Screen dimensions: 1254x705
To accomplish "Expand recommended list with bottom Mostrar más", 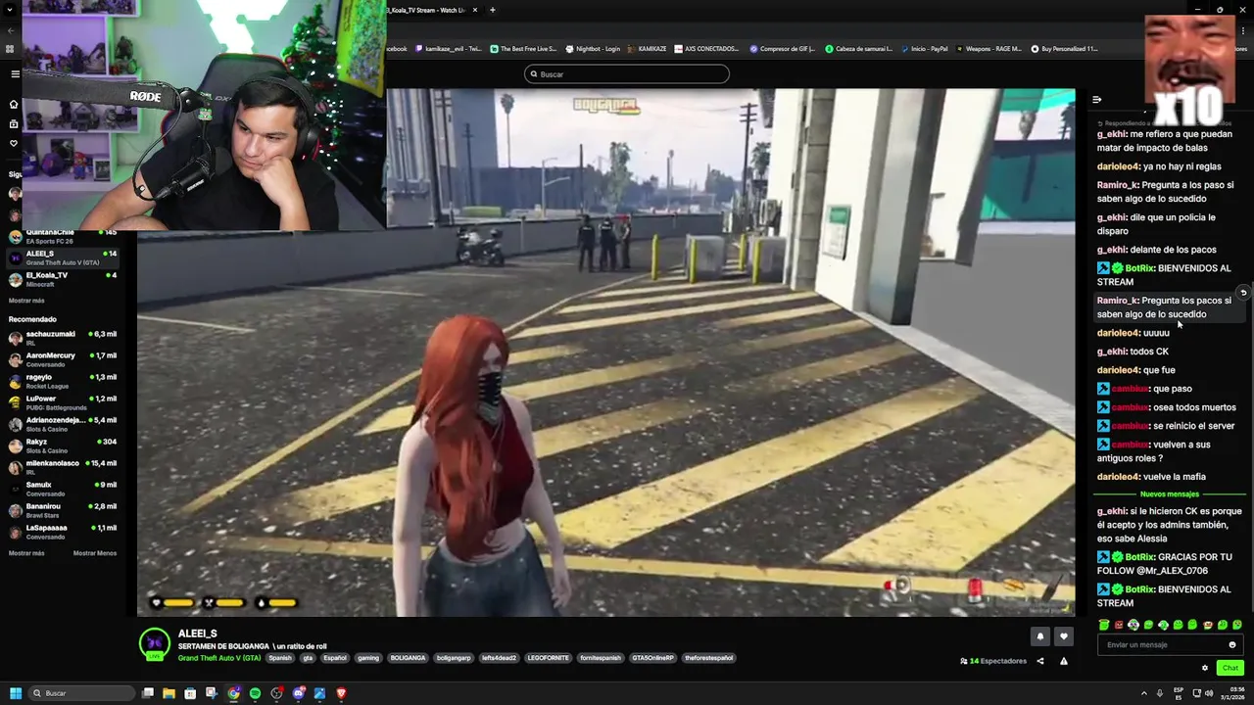I will [26, 553].
